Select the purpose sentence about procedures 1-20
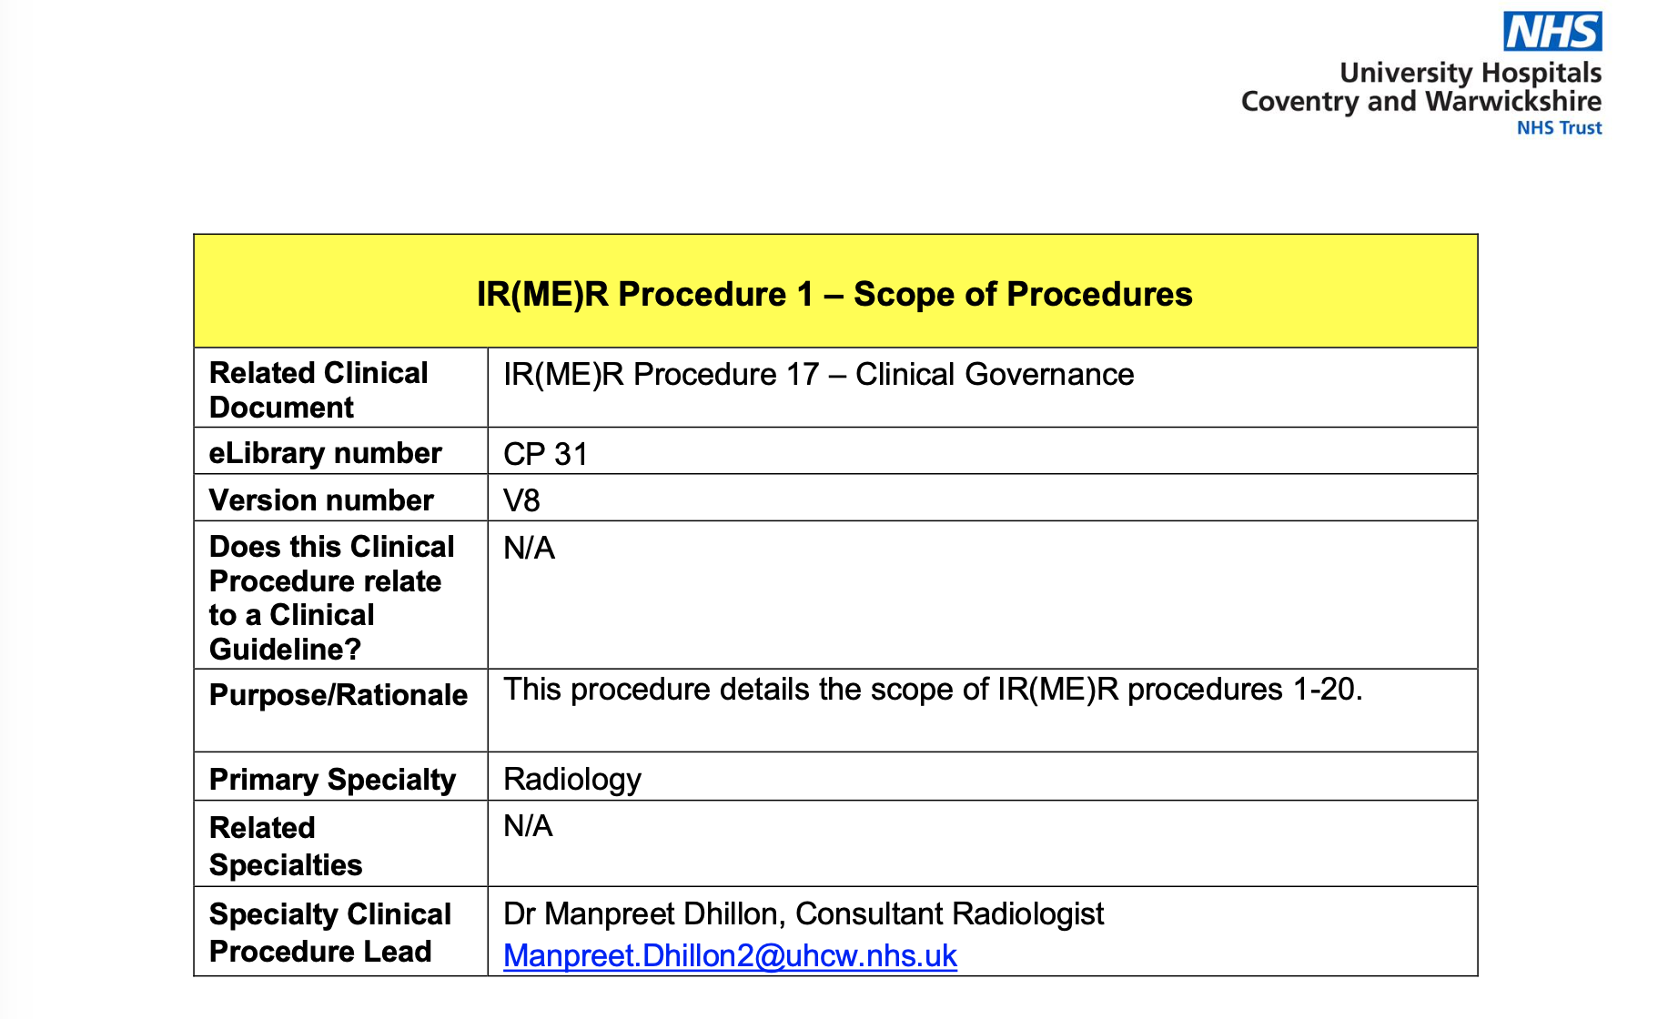This screenshot has height=1019, width=1678. tap(933, 690)
